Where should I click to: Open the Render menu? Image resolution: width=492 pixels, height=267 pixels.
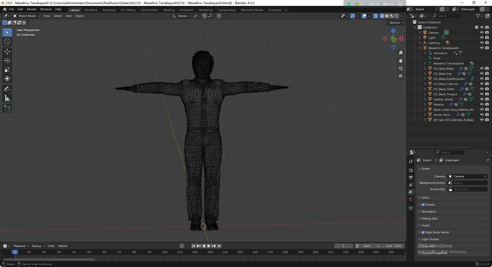click(x=31, y=10)
